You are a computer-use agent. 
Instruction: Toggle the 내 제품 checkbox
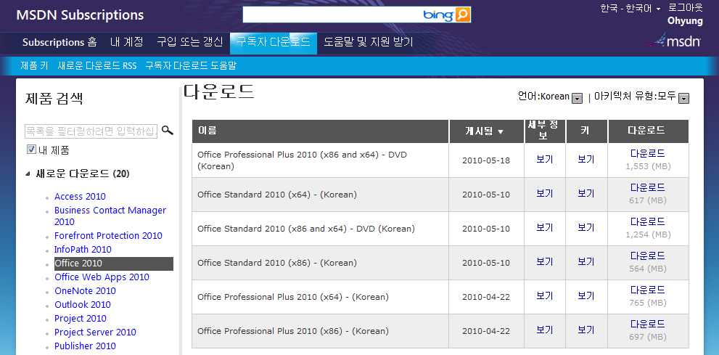coord(31,149)
